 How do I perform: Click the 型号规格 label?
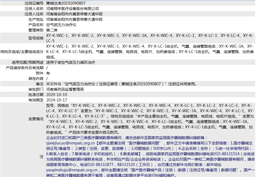36,38
